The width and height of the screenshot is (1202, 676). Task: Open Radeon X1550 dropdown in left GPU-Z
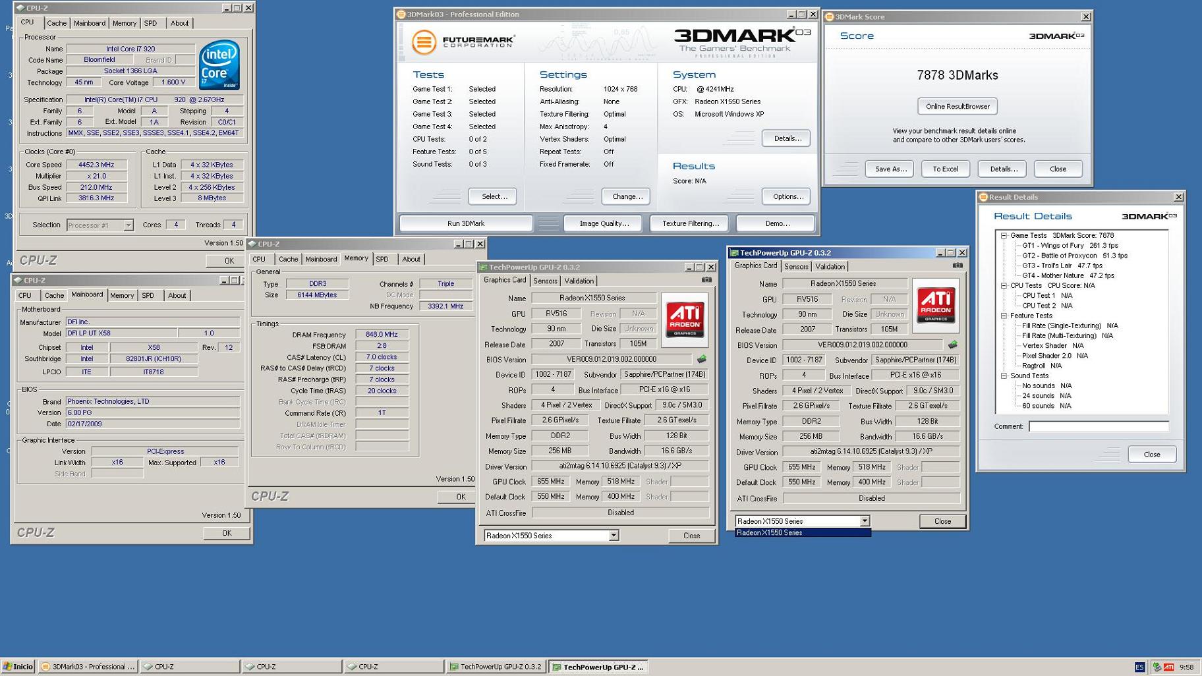click(614, 536)
